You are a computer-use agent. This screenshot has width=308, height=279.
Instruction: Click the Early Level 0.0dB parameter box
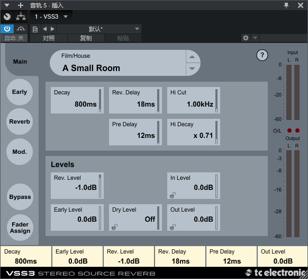tap(77, 217)
